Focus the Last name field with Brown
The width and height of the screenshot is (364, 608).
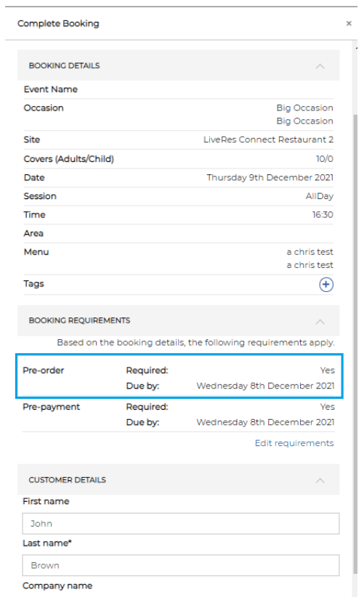point(181,565)
